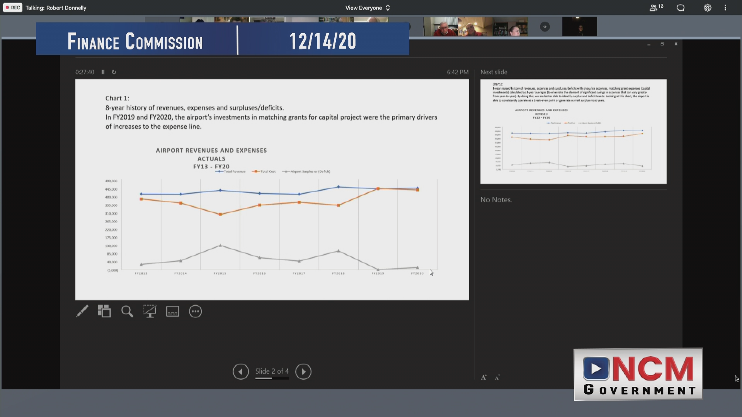The height and width of the screenshot is (417, 742).
Task: Click the next slide preview thumbnail
Action: [x=573, y=131]
